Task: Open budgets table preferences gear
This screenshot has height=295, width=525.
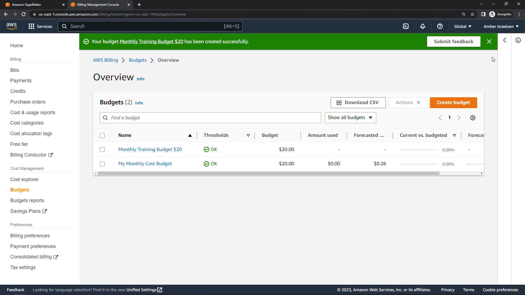Action: (x=472, y=118)
